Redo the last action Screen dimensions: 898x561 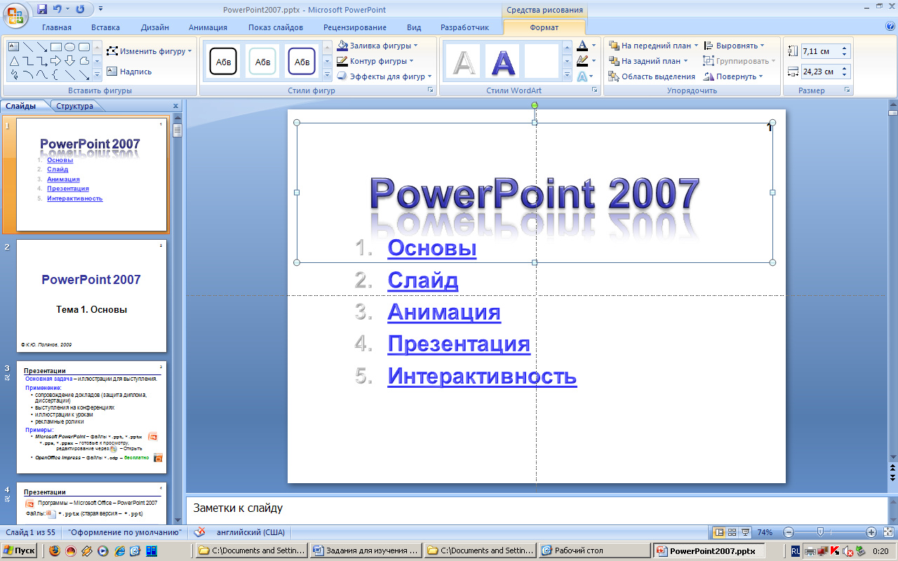[79, 9]
